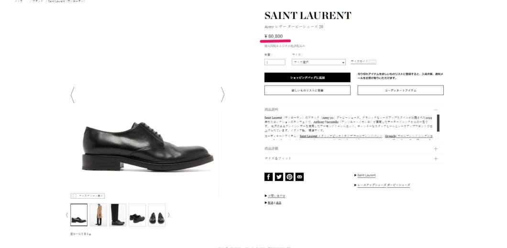Open the size selection dropdown
The width and height of the screenshot is (507, 248).
pos(319,62)
